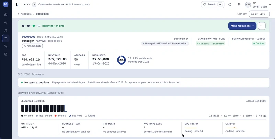Image resolution: width=275 pixels, height=139 pixels.
Task: Click the next due amount ₹65,871.08
Action: coord(57,59)
